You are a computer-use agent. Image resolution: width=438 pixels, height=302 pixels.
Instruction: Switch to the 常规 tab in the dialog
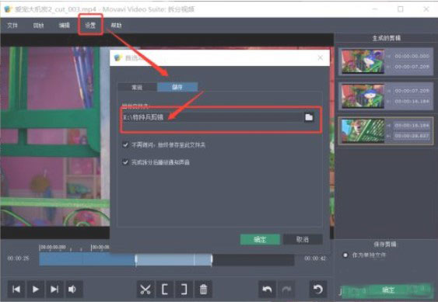pos(137,87)
